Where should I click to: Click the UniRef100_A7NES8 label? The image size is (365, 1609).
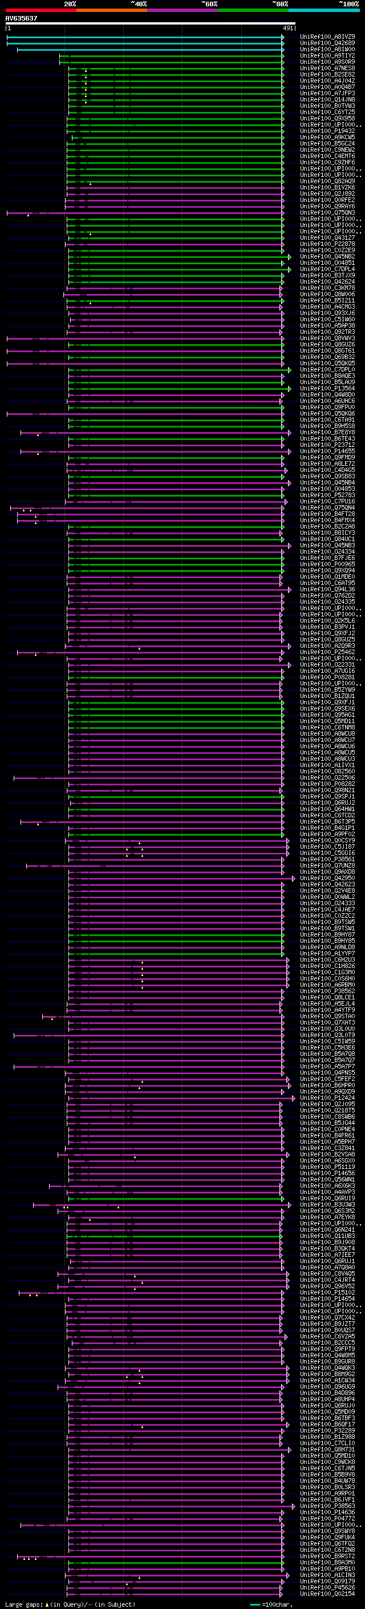click(x=327, y=68)
